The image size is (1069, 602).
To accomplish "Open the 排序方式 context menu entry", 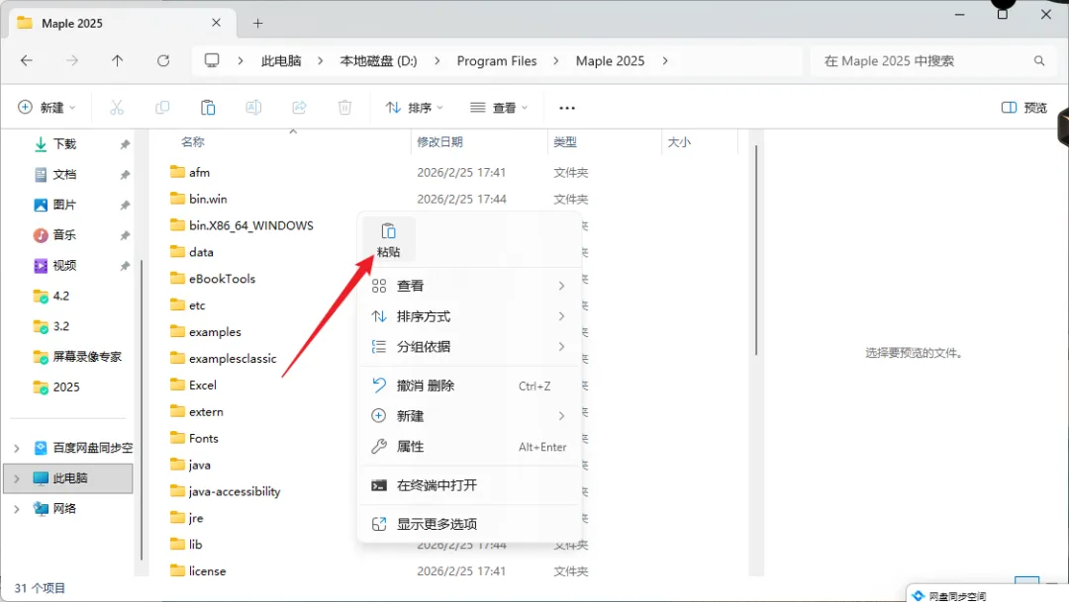I will point(469,316).
